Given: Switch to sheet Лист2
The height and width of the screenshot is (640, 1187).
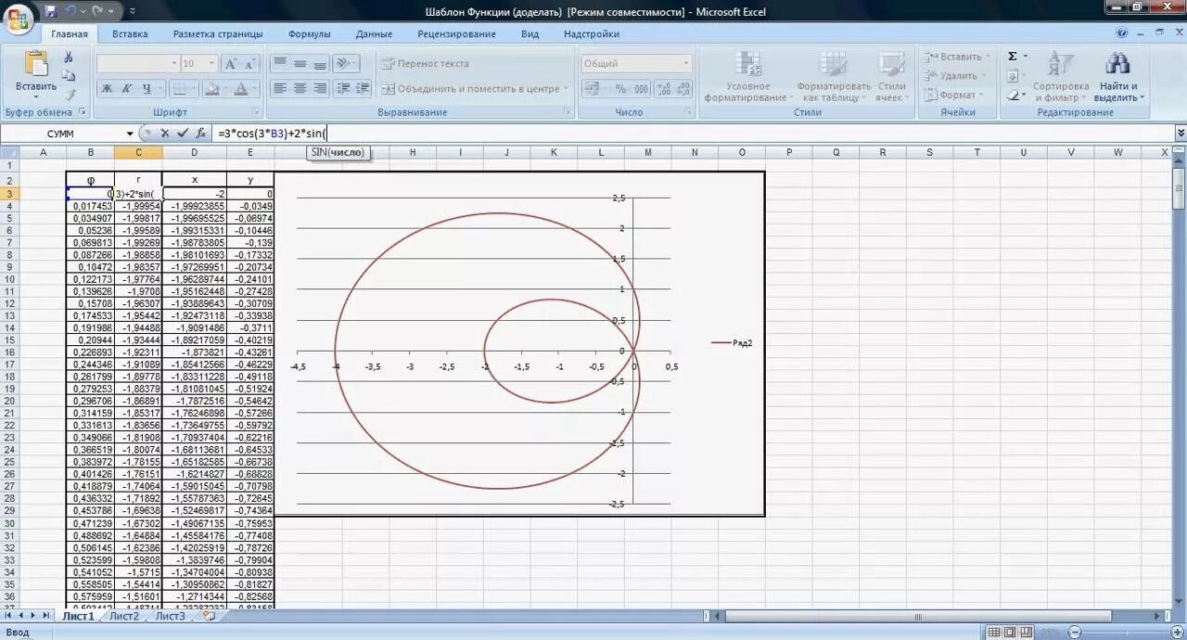Looking at the screenshot, I should coord(124,616).
